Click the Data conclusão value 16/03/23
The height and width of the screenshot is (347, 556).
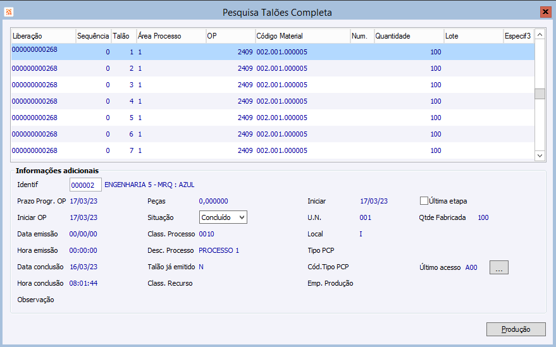[83, 267]
